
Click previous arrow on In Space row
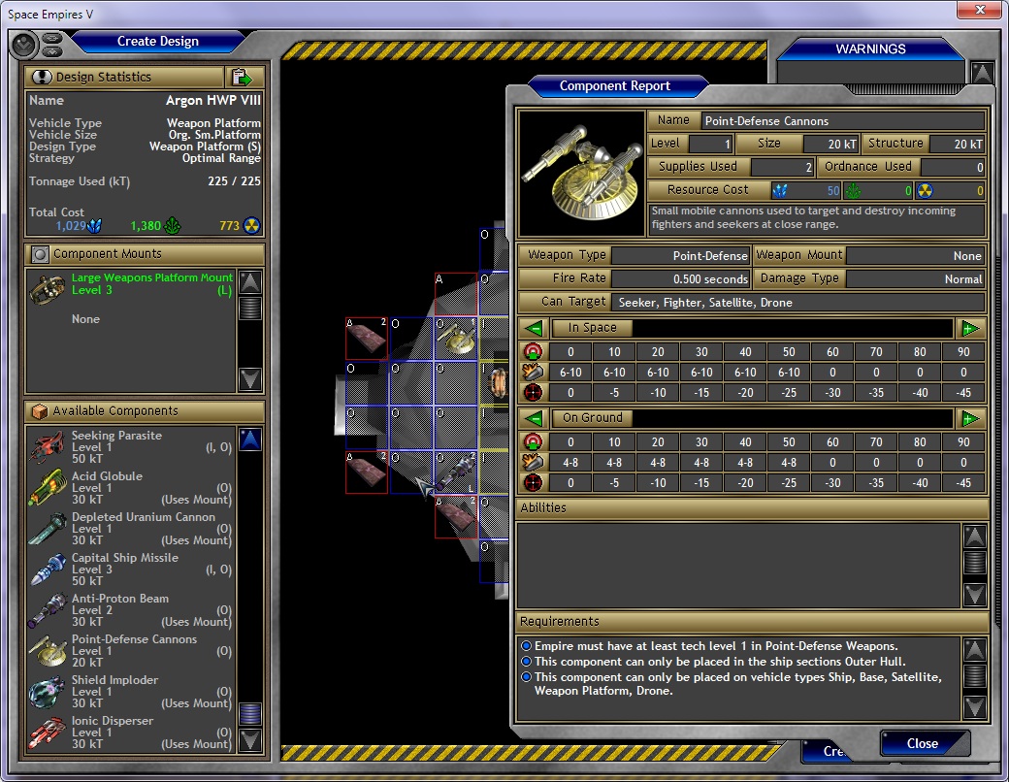(535, 328)
